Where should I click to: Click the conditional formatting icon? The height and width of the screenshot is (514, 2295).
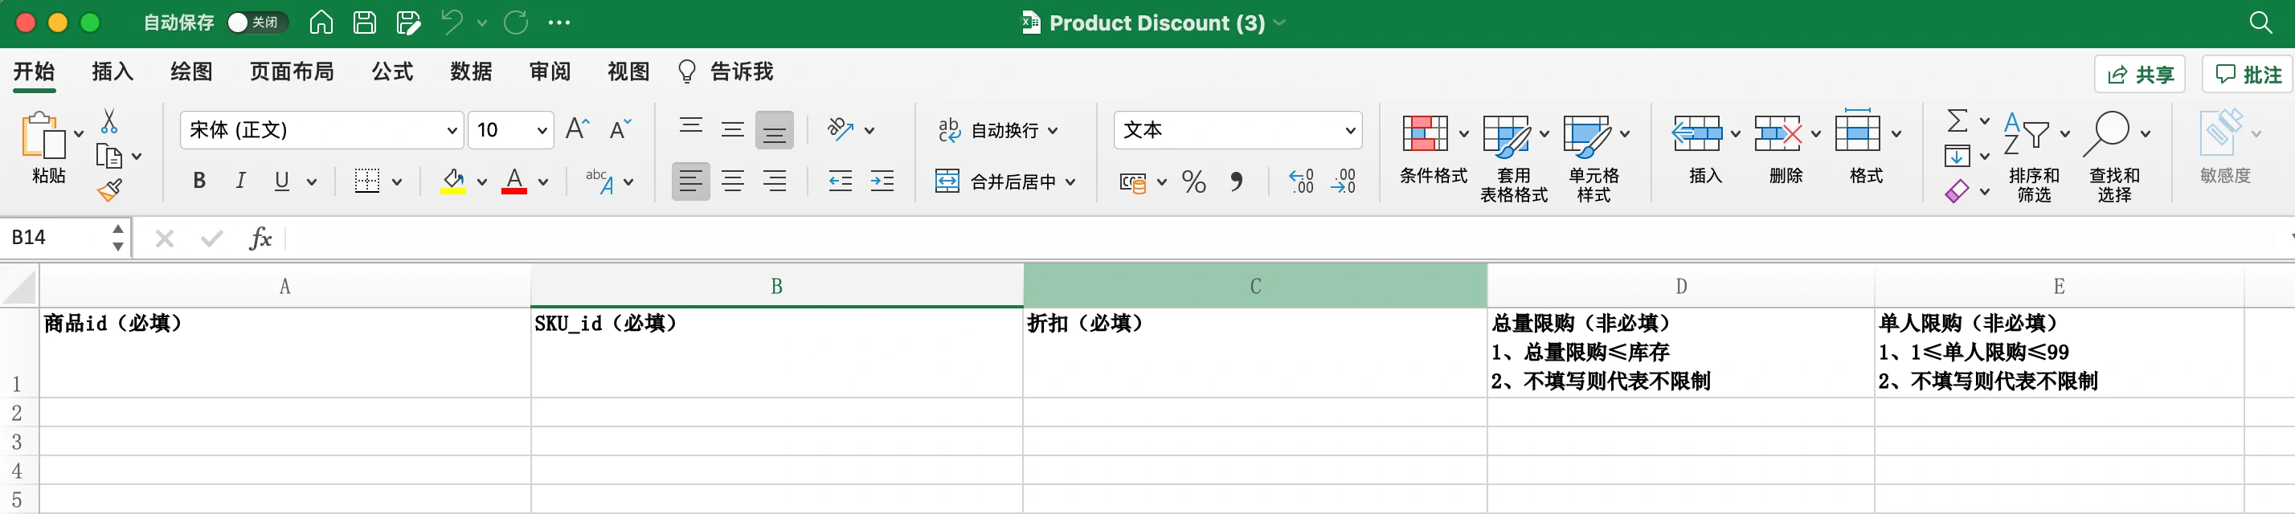(x=1424, y=134)
